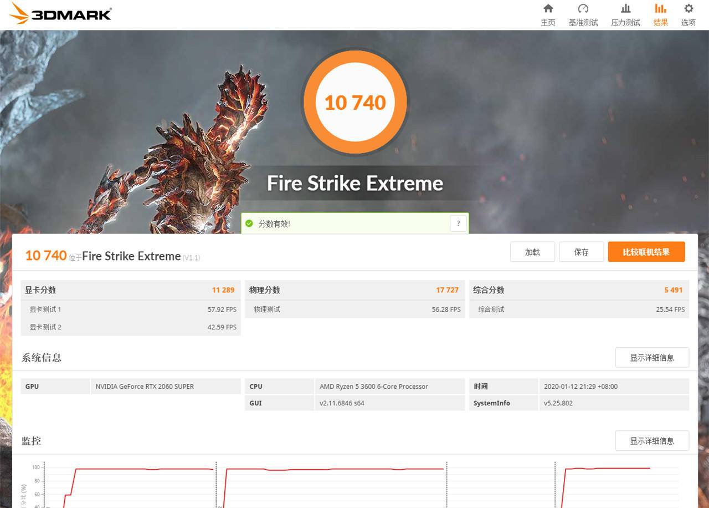This screenshot has height=508, width=709.
Task: Click 显卡测试 1 row 57.92 FPS
Action: pos(131,309)
